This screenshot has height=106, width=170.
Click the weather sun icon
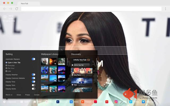tap(5, 17)
